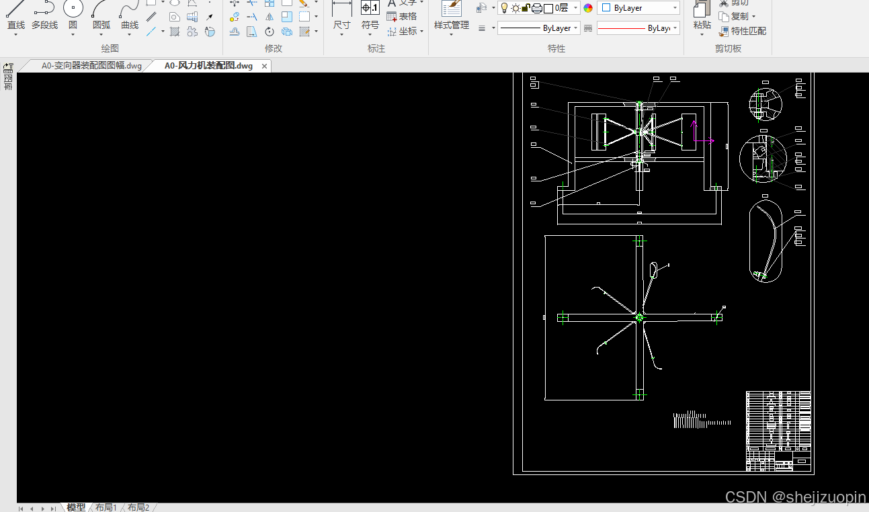Click the scale icon in 修改 panel
This screenshot has height=512, width=869.
[x=287, y=17]
